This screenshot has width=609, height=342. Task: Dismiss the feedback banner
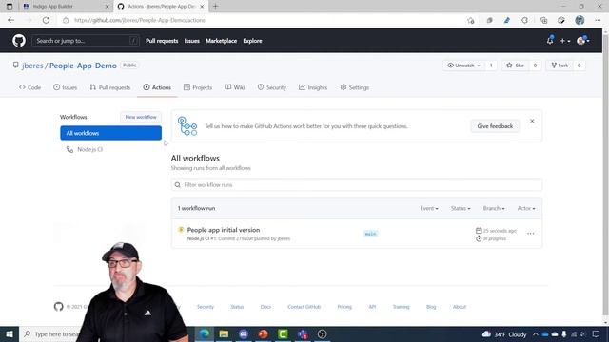tap(532, 121)
